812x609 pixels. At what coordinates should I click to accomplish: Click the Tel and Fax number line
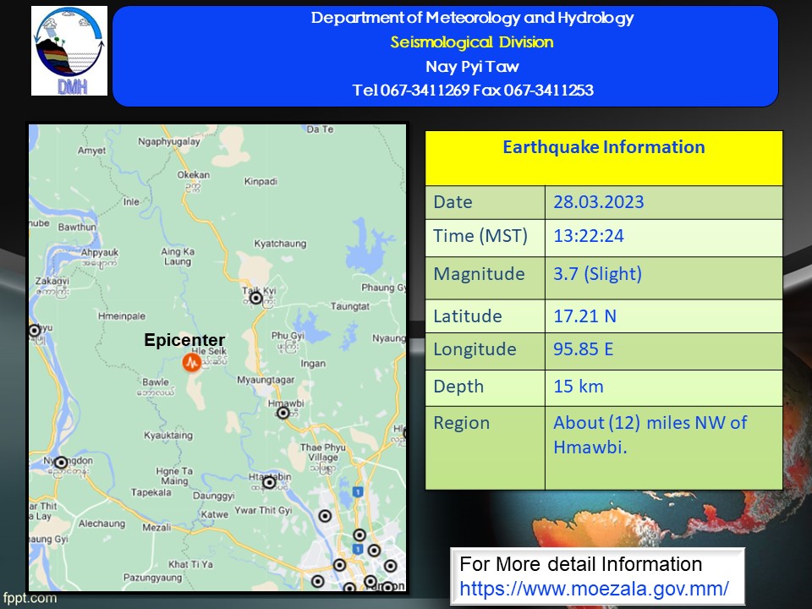(472, 91)
